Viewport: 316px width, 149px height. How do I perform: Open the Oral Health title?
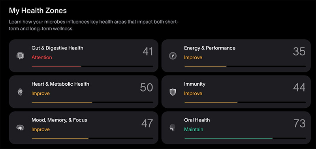(197, 120)
